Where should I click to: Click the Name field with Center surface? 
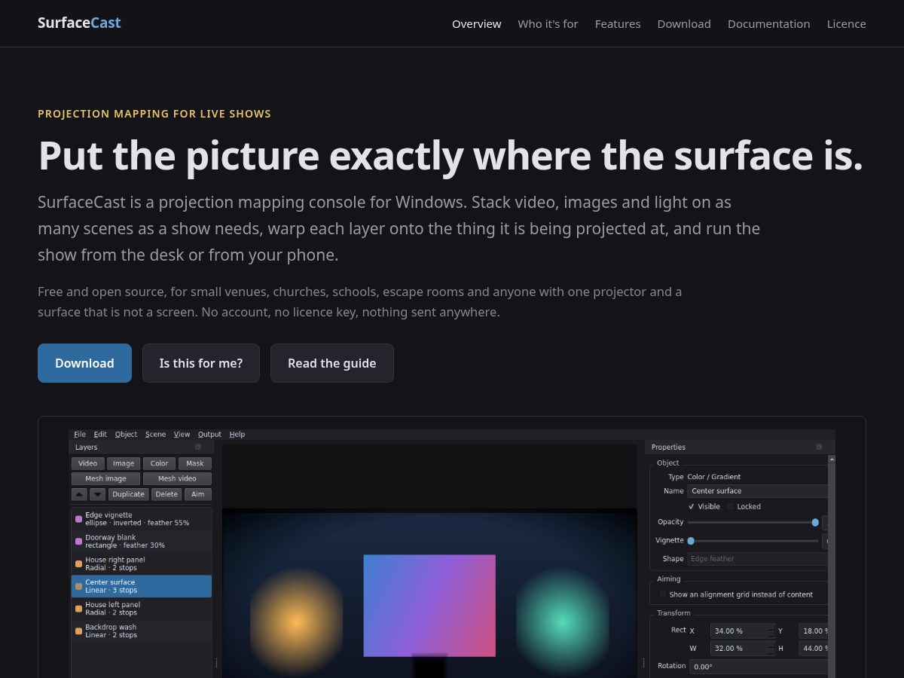[x=758, y=491]
